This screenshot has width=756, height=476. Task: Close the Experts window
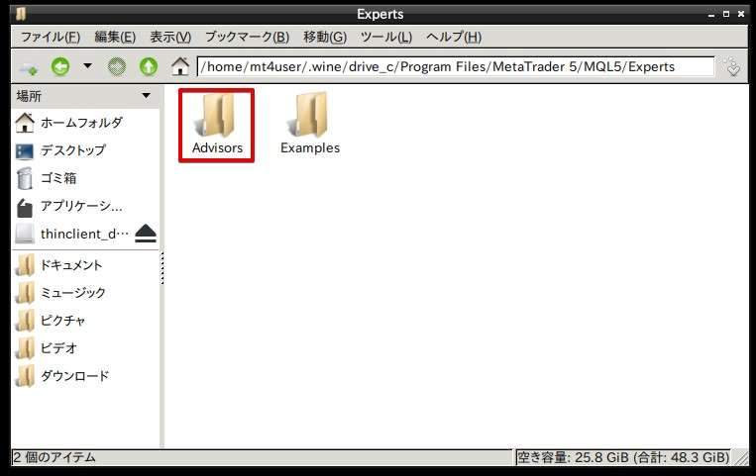click(x=741, y=15)
